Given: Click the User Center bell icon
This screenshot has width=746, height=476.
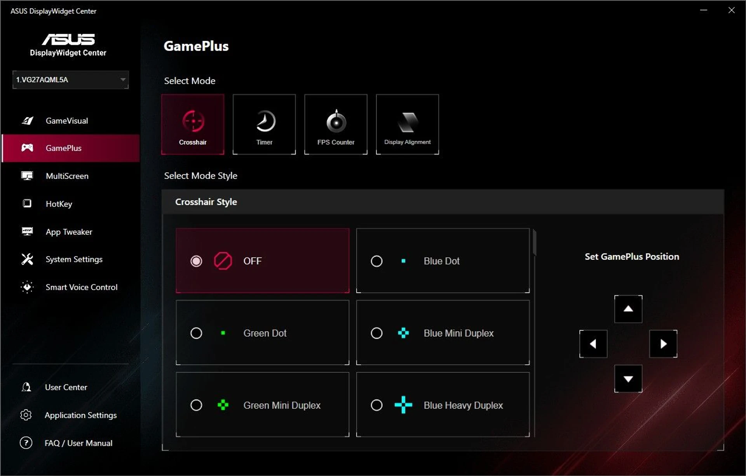Looking at the screenshot, I should click(26, 387).
